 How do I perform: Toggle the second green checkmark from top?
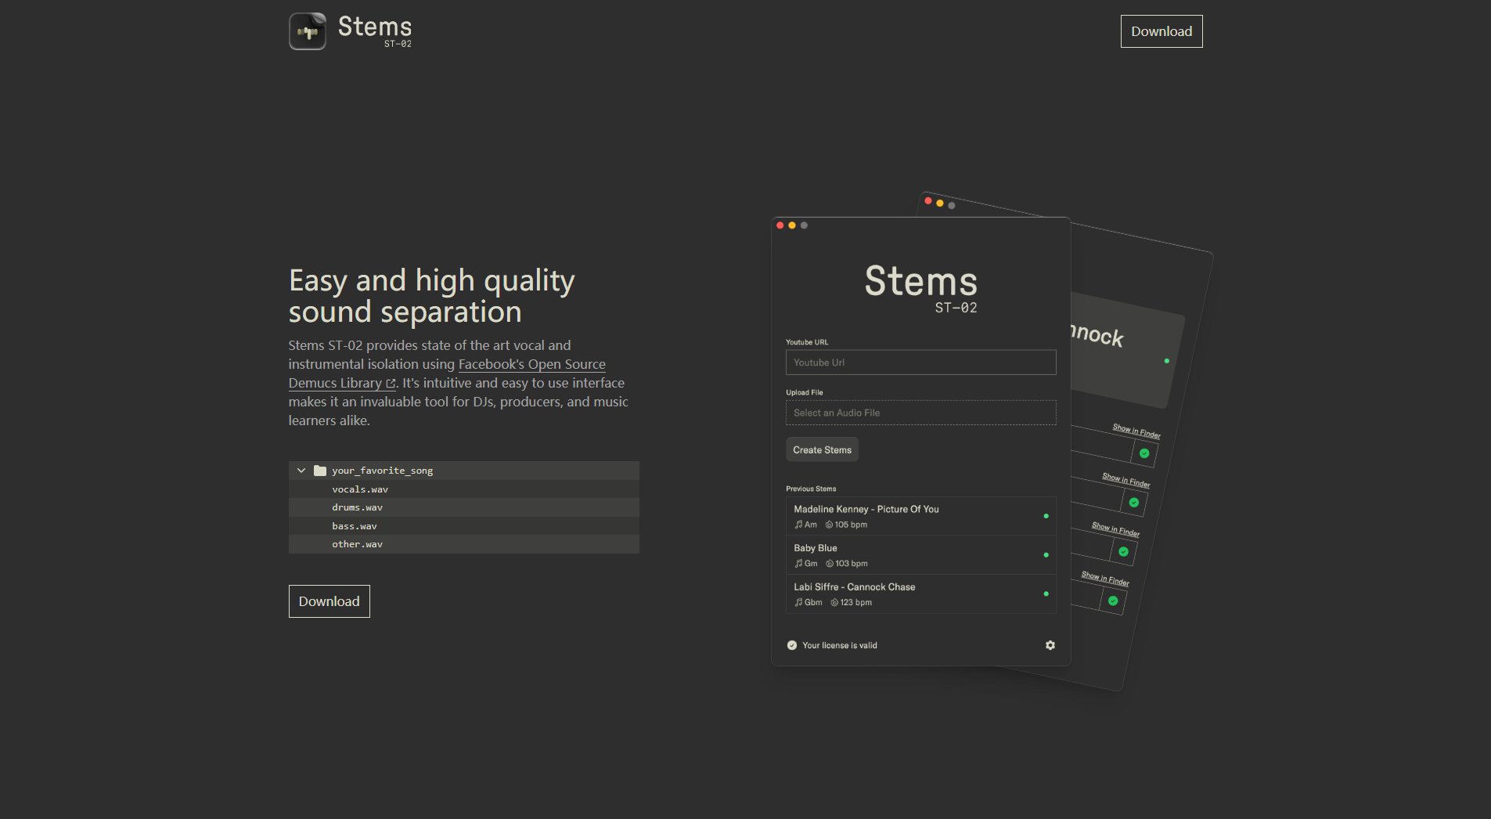(1133, 503)
